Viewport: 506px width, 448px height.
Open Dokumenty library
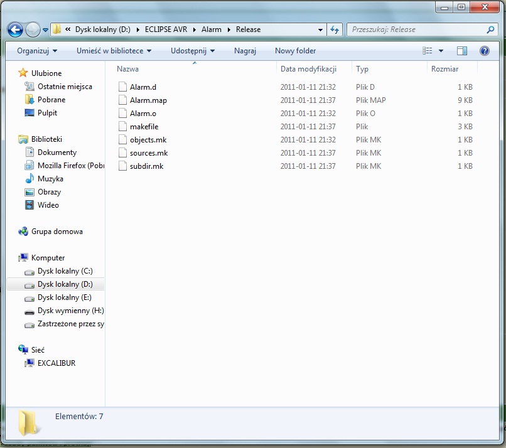(x=57, y=152)
